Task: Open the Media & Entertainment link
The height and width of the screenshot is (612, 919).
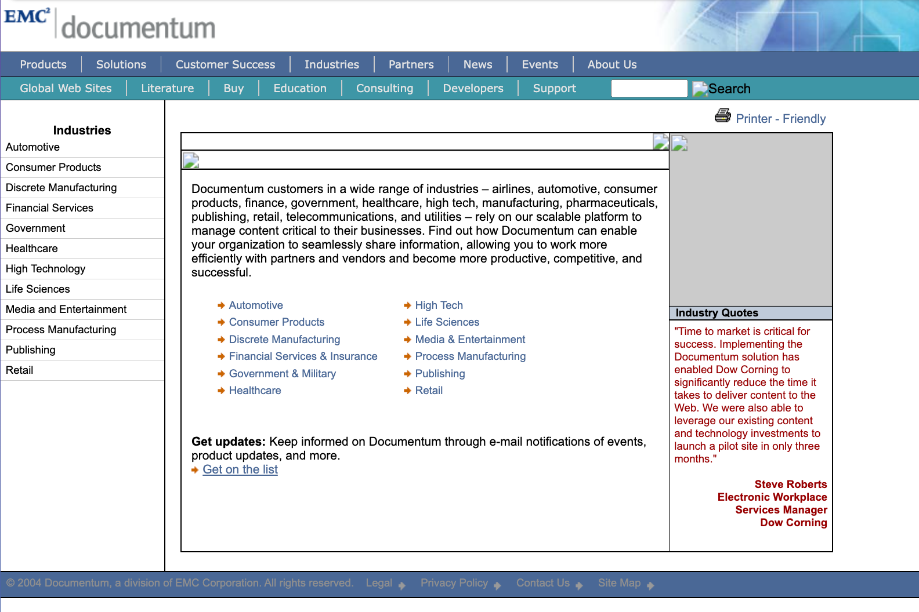Action: click(x=470, y=340)
